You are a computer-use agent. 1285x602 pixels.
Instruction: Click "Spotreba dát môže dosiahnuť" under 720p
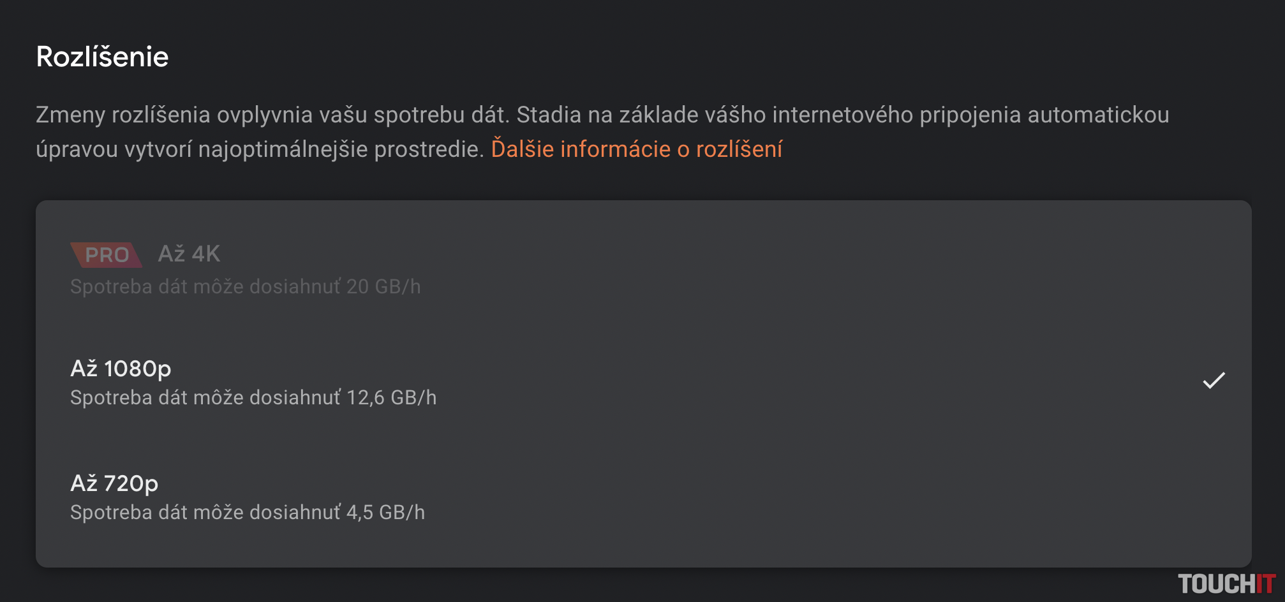(205, 513)
